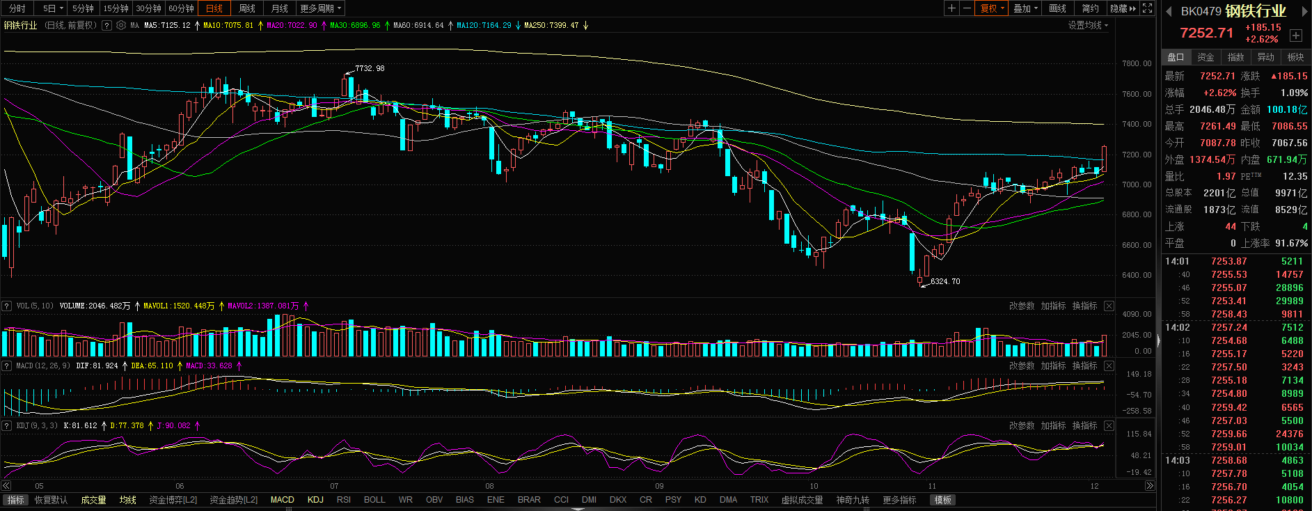
Task: Click 6324.70 low price marker
Action: click(945, 281)
